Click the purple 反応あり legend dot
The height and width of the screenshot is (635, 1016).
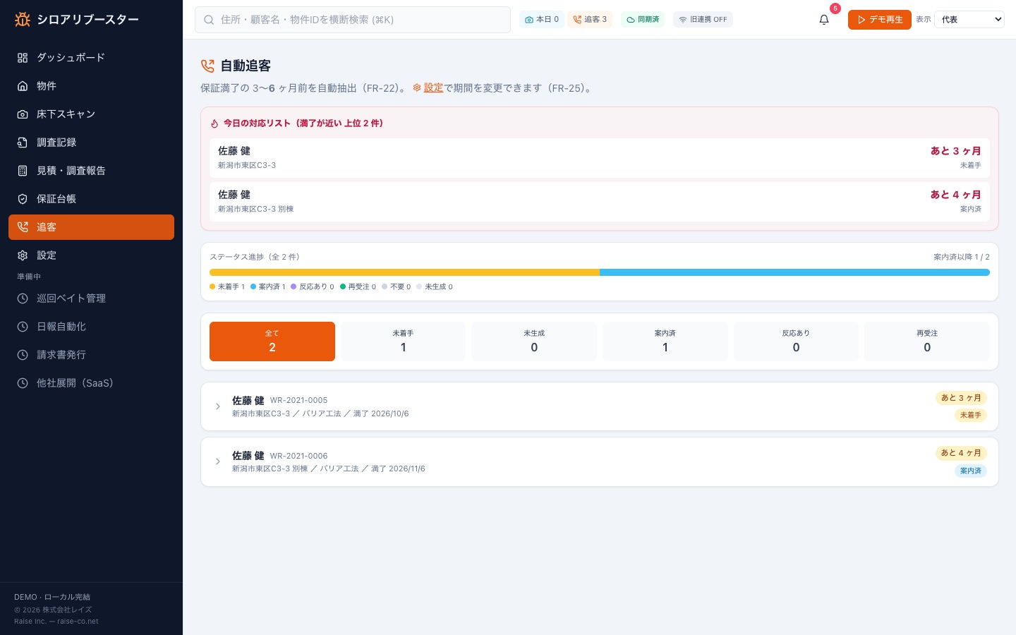294,286
